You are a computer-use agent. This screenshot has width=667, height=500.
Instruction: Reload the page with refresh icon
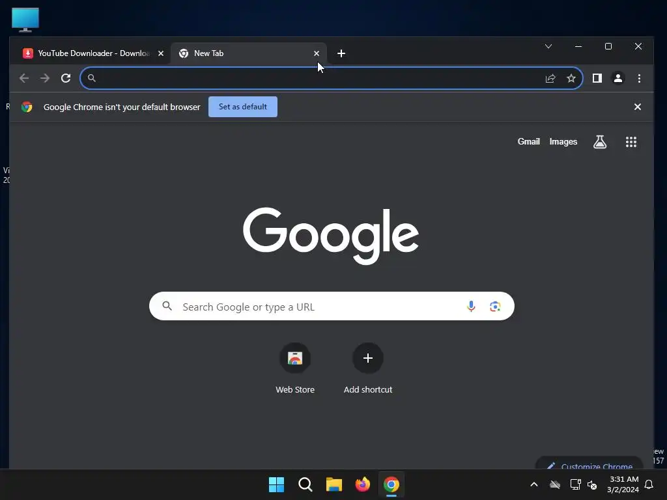[66, 78]
